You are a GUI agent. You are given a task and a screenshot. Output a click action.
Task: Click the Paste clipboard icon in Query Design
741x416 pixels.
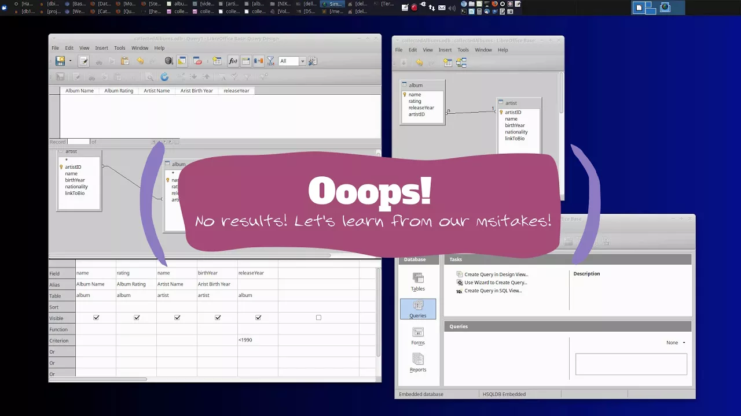124,61
